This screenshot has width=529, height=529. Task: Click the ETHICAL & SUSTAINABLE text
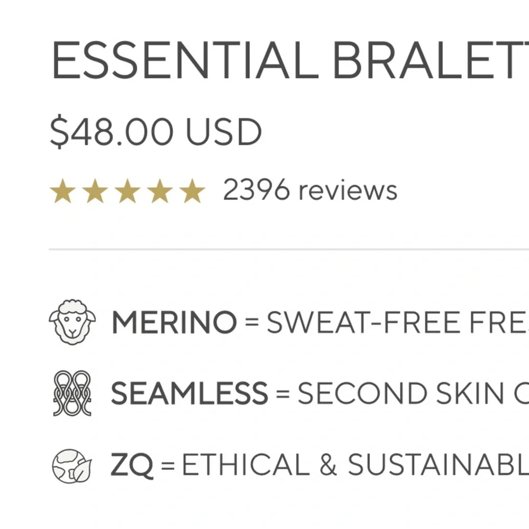[355, 464]
